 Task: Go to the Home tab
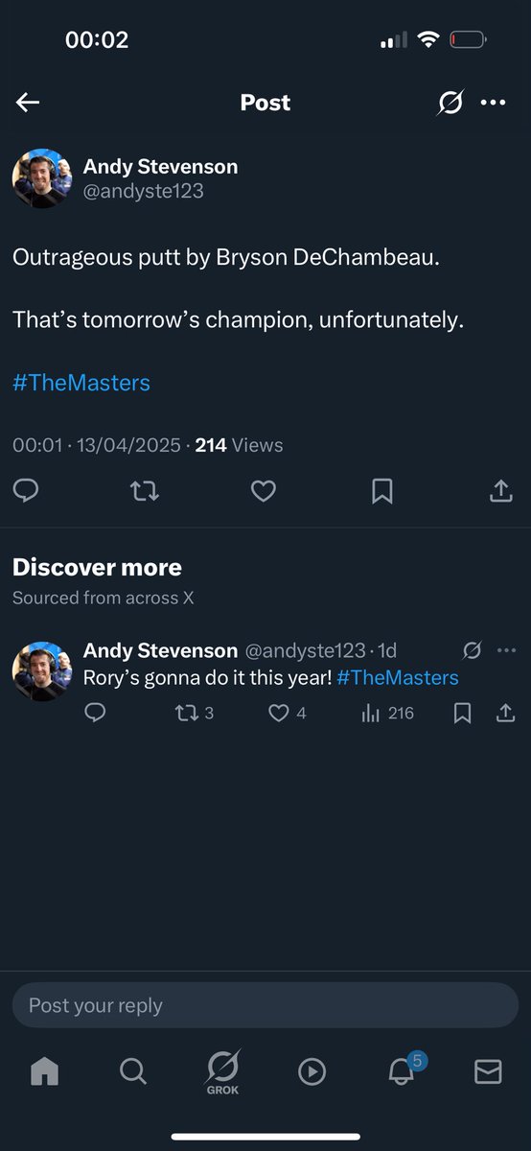click(44, 1071)
